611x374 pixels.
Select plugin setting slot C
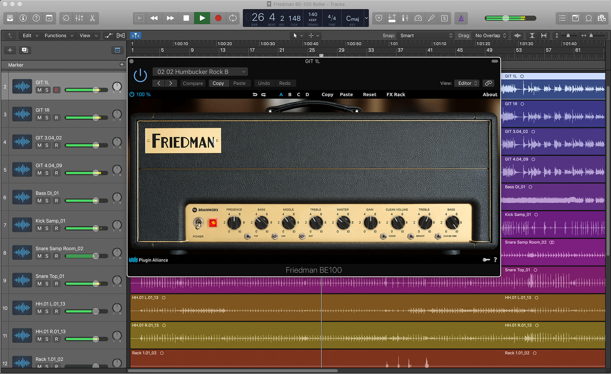click(298, 95)
